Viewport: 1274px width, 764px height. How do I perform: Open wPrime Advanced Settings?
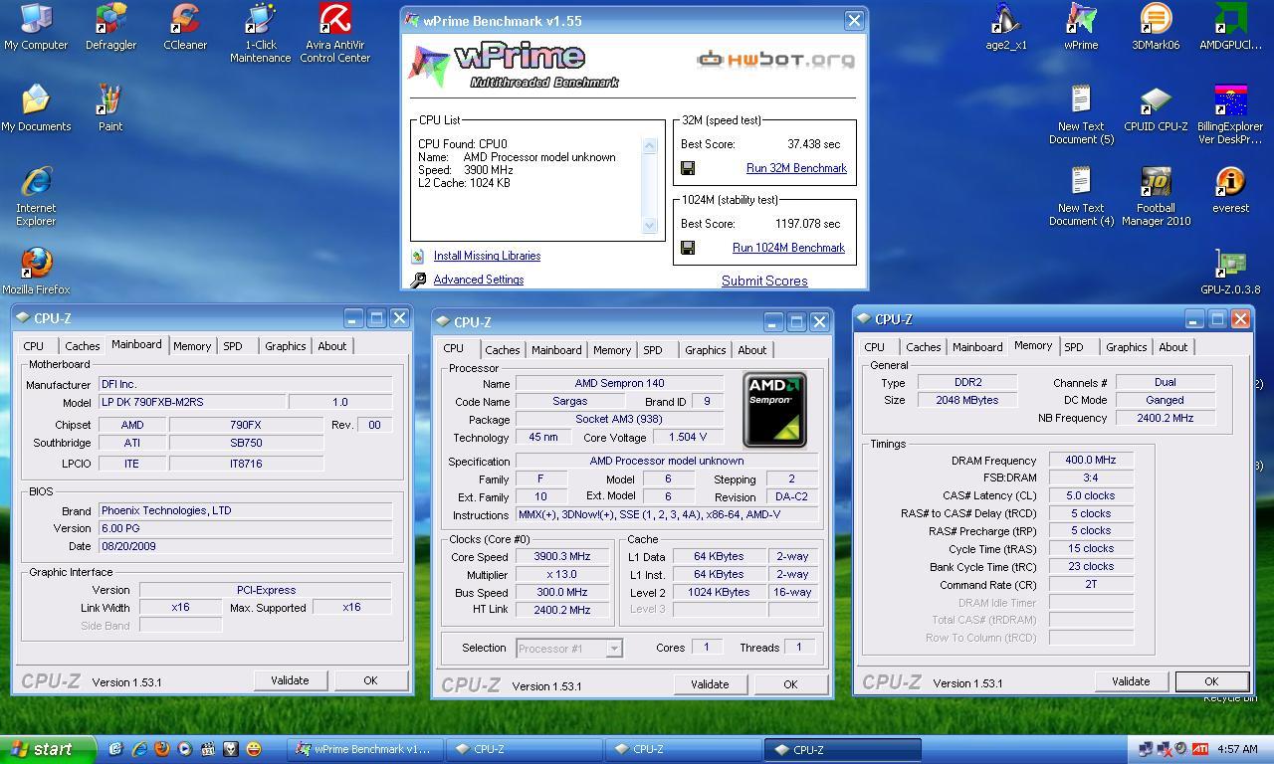[479, 280]
